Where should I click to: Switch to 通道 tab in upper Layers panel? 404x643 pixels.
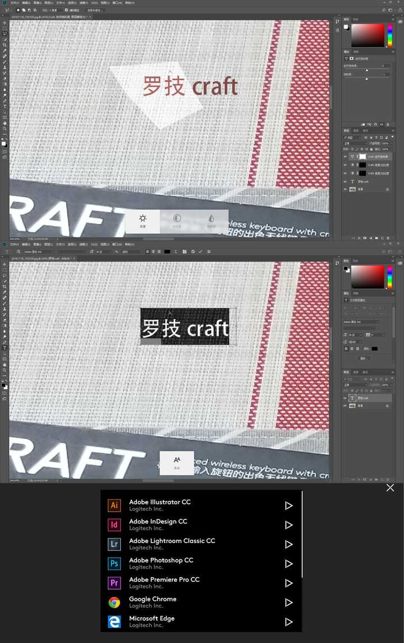tap(356, 131)
